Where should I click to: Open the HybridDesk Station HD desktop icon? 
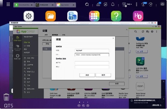(138, 16)
